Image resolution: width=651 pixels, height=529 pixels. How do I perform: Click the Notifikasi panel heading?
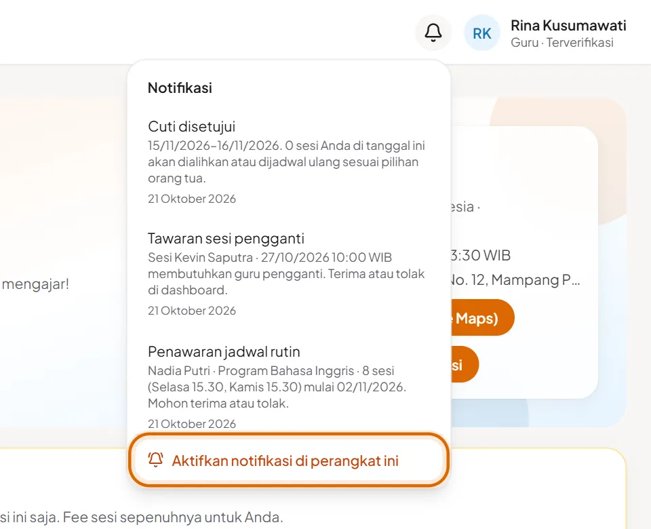coord(180,87)
